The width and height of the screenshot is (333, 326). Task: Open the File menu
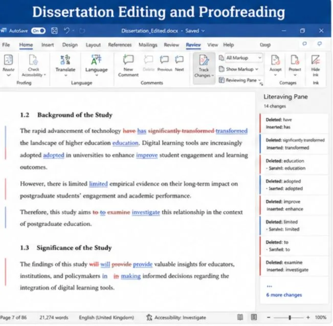coord(6,45)
